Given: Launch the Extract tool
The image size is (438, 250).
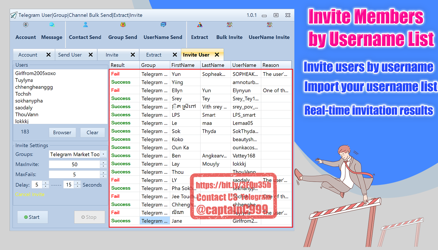Looking at the screenshot, I should coord(200,25).
